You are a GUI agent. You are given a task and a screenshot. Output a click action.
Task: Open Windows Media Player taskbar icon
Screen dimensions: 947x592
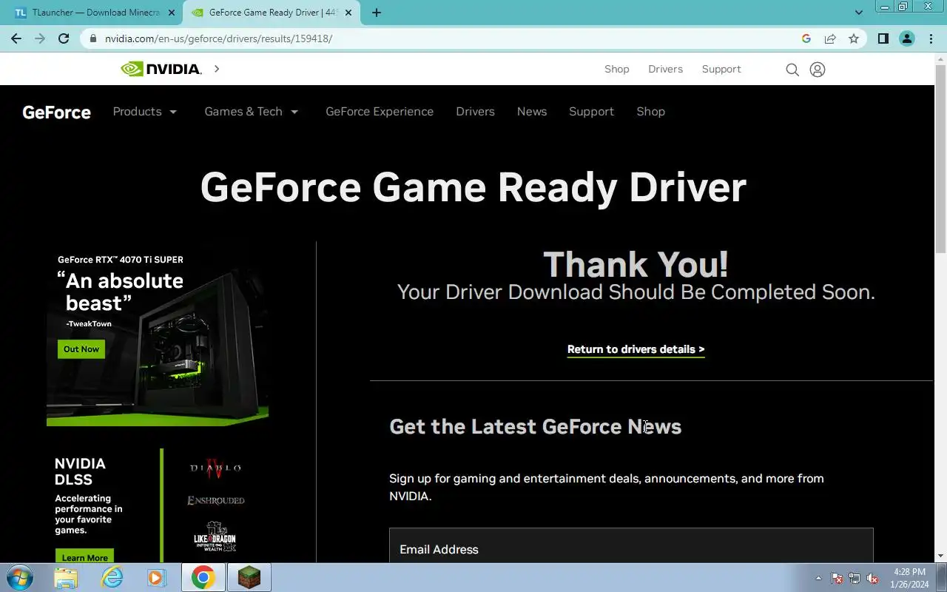tap(156, 577)
